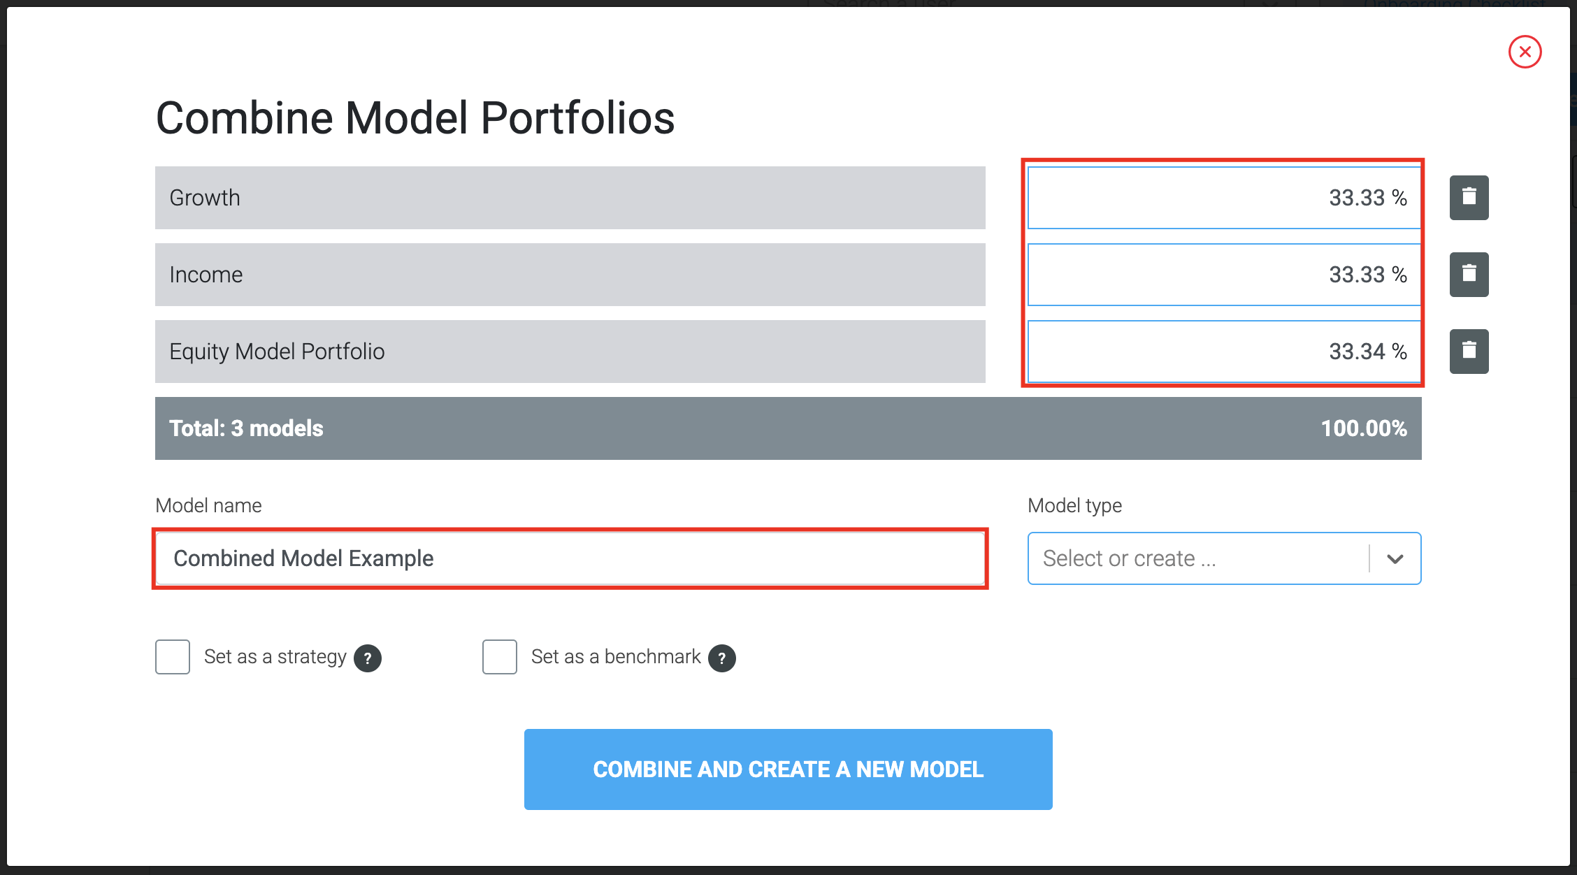Image resolution: width=1577 pixels, height=875 pixels.
Task: Click the Model name text field
Action: point(570,558)
